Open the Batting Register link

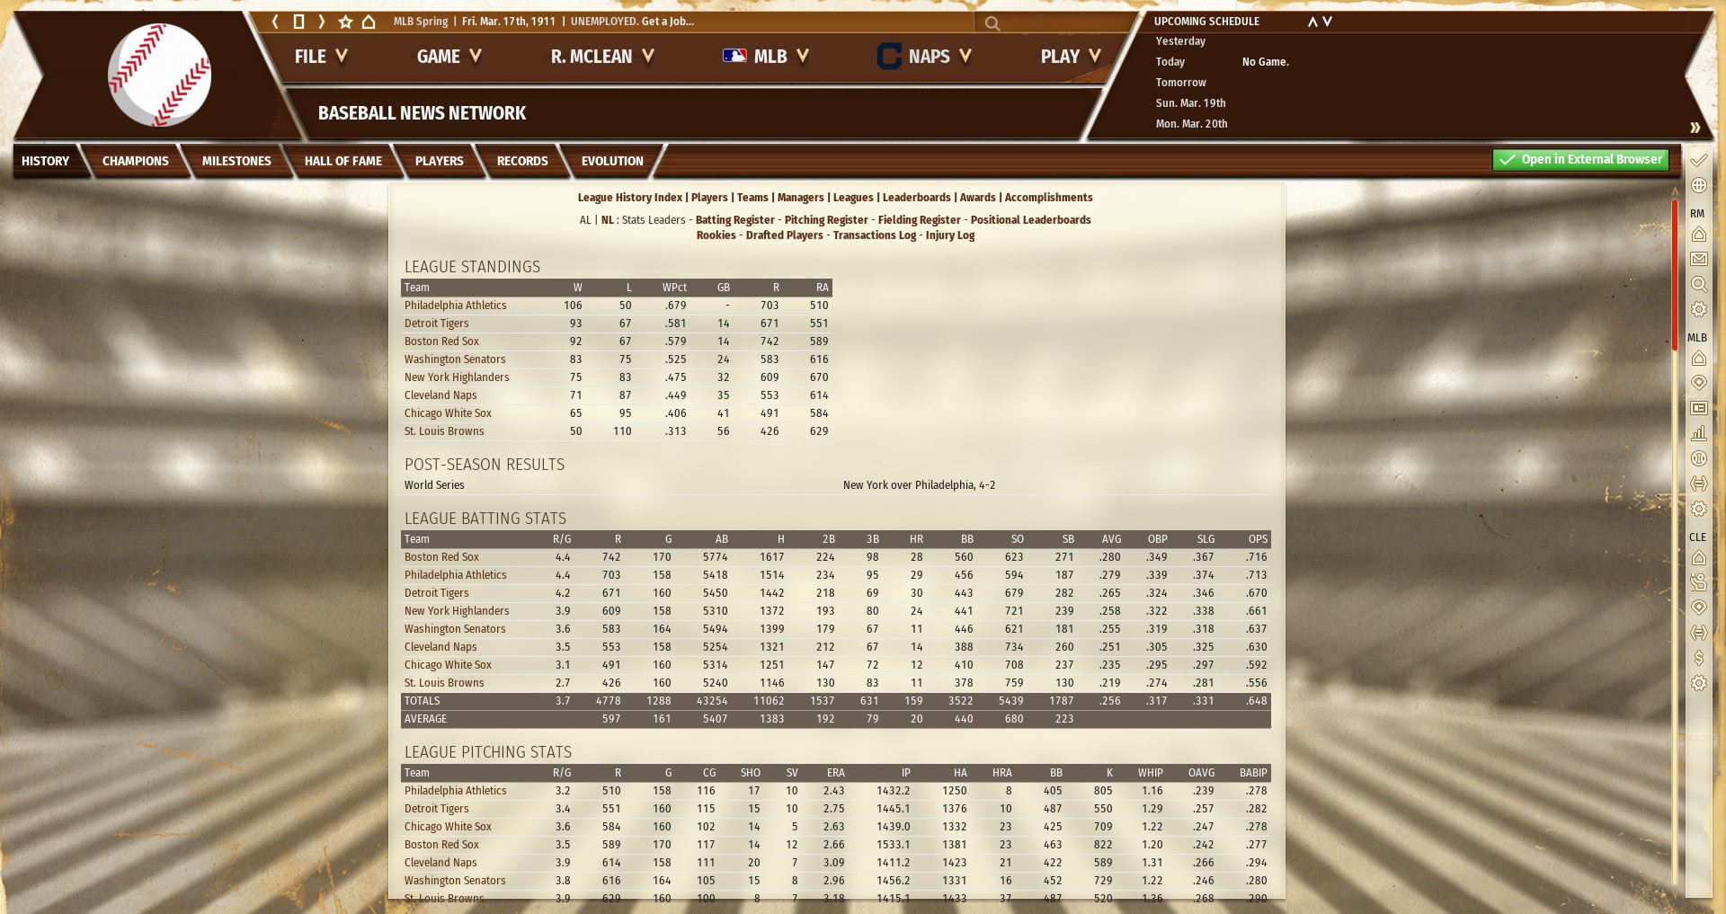point(734,220)
